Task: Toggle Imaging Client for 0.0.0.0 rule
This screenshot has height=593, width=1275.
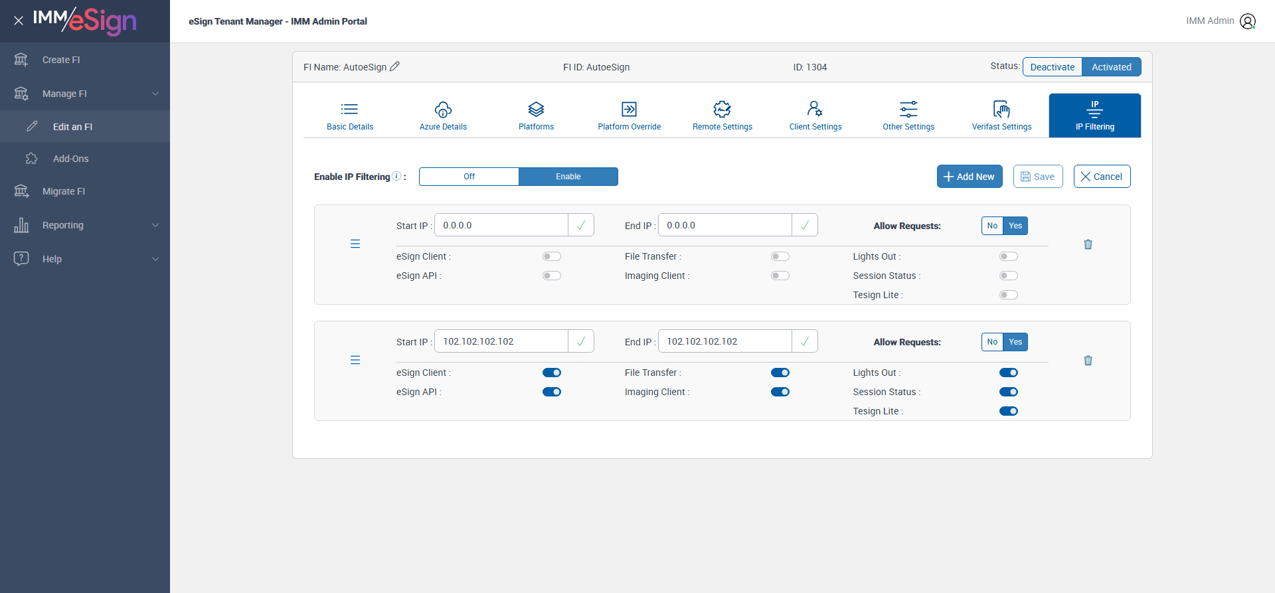Action: tap(780, 276)
